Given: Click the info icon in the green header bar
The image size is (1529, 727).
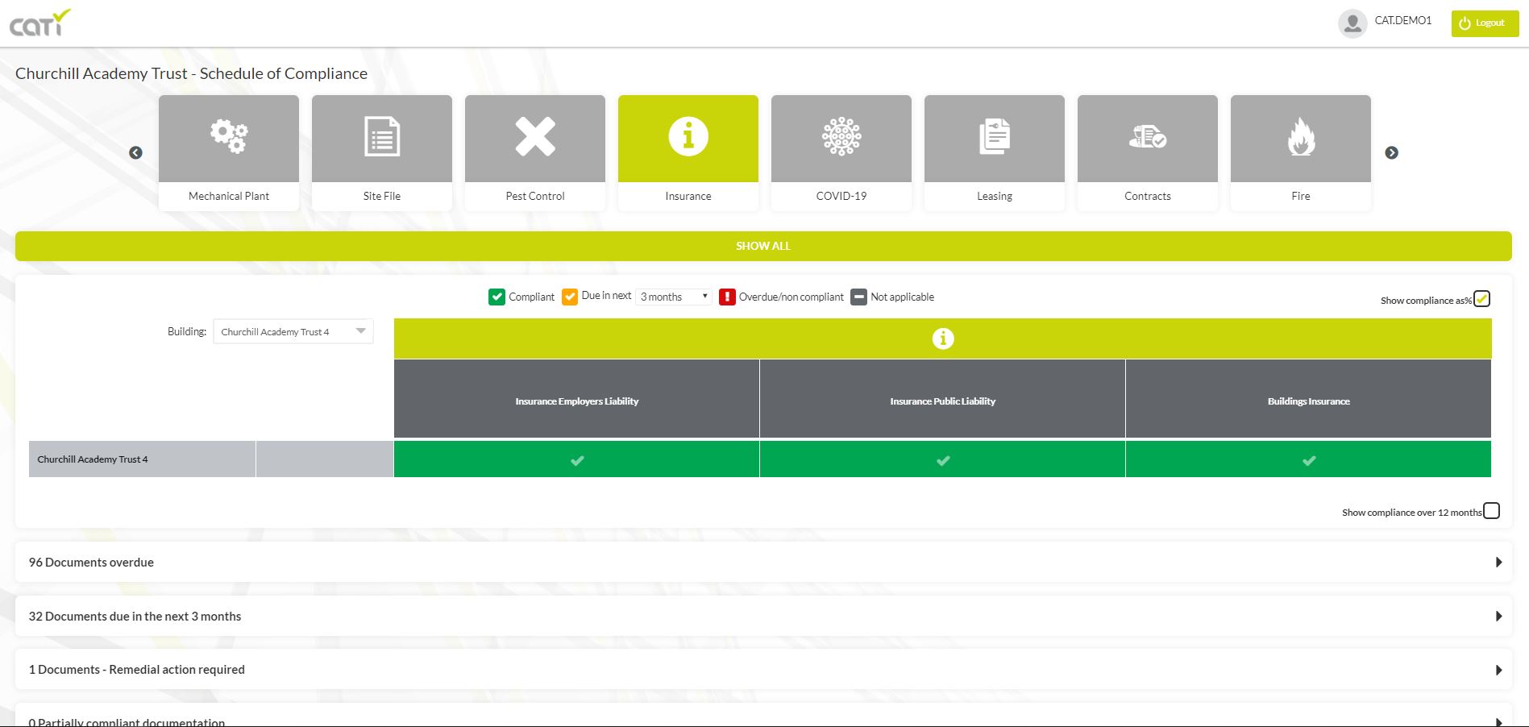Looking at the screenshot, I should pos(943,339).
